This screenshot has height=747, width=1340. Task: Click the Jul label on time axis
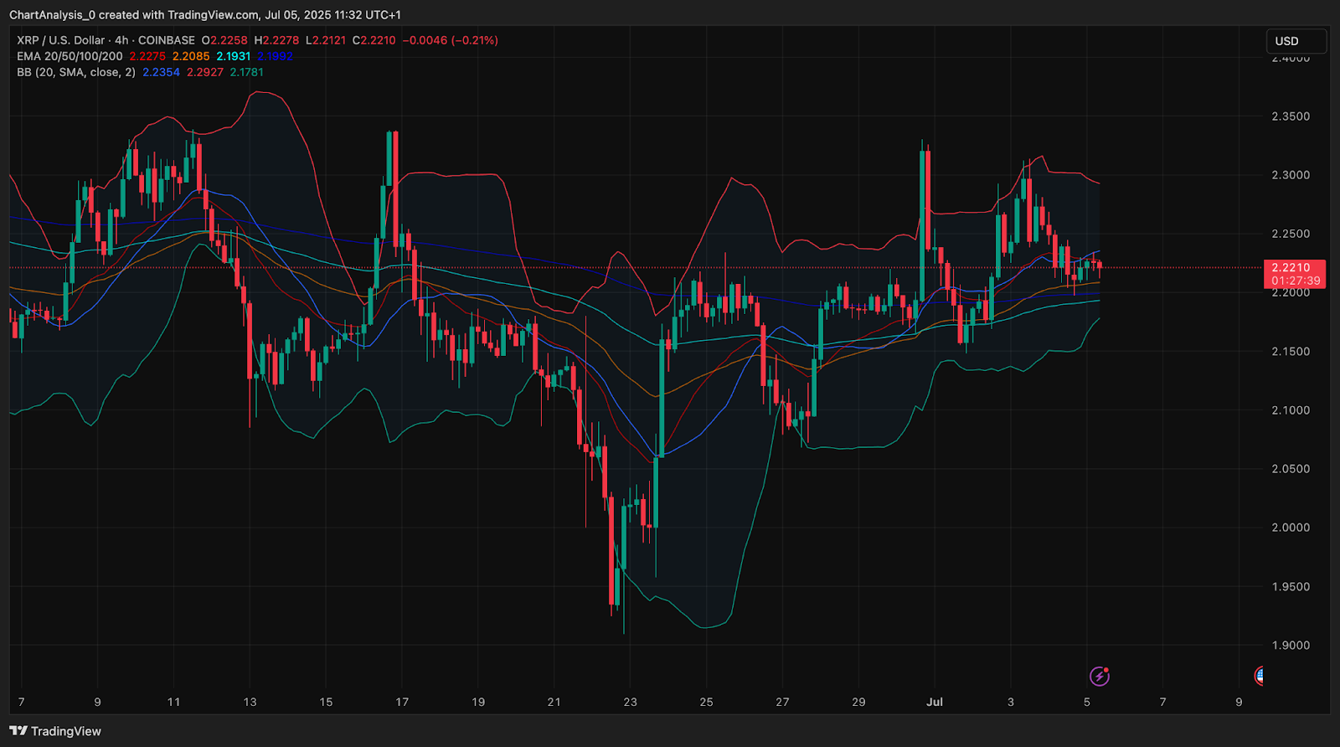tap(935, 702)
